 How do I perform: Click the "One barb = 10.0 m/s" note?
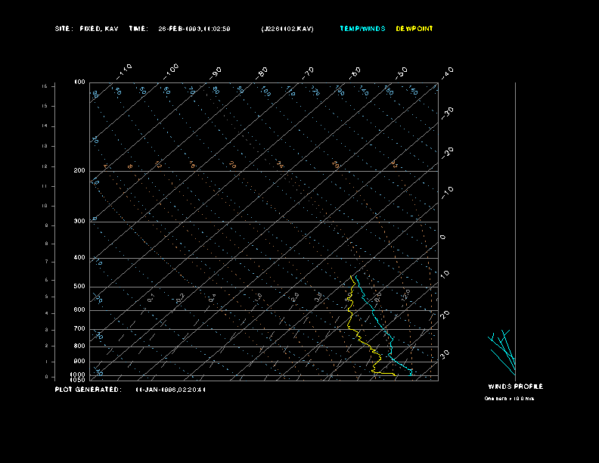(x=509, y=399)
